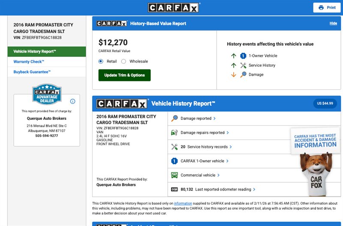The height and width of the screenshot is (226, 343).
Task: Follow the 'information' link in disclaimer
Action: pos(183,203)
